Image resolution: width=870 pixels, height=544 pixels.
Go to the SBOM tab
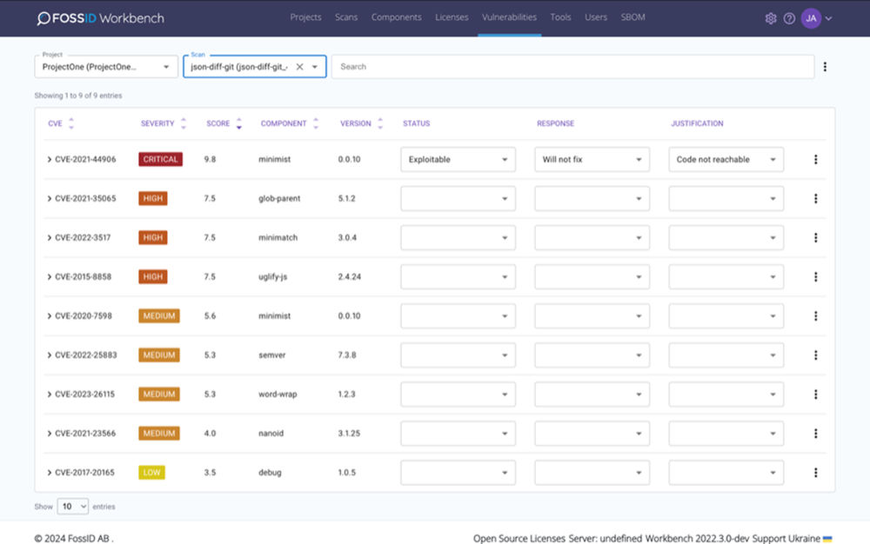[x=633, y=17]
